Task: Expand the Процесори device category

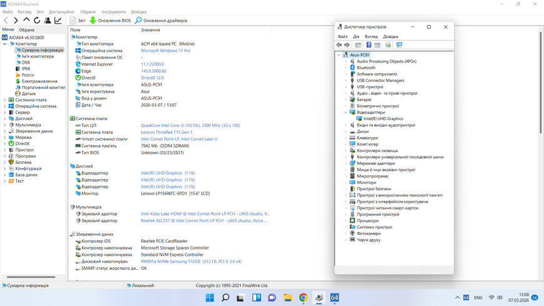Action: [x=346, y=221]
